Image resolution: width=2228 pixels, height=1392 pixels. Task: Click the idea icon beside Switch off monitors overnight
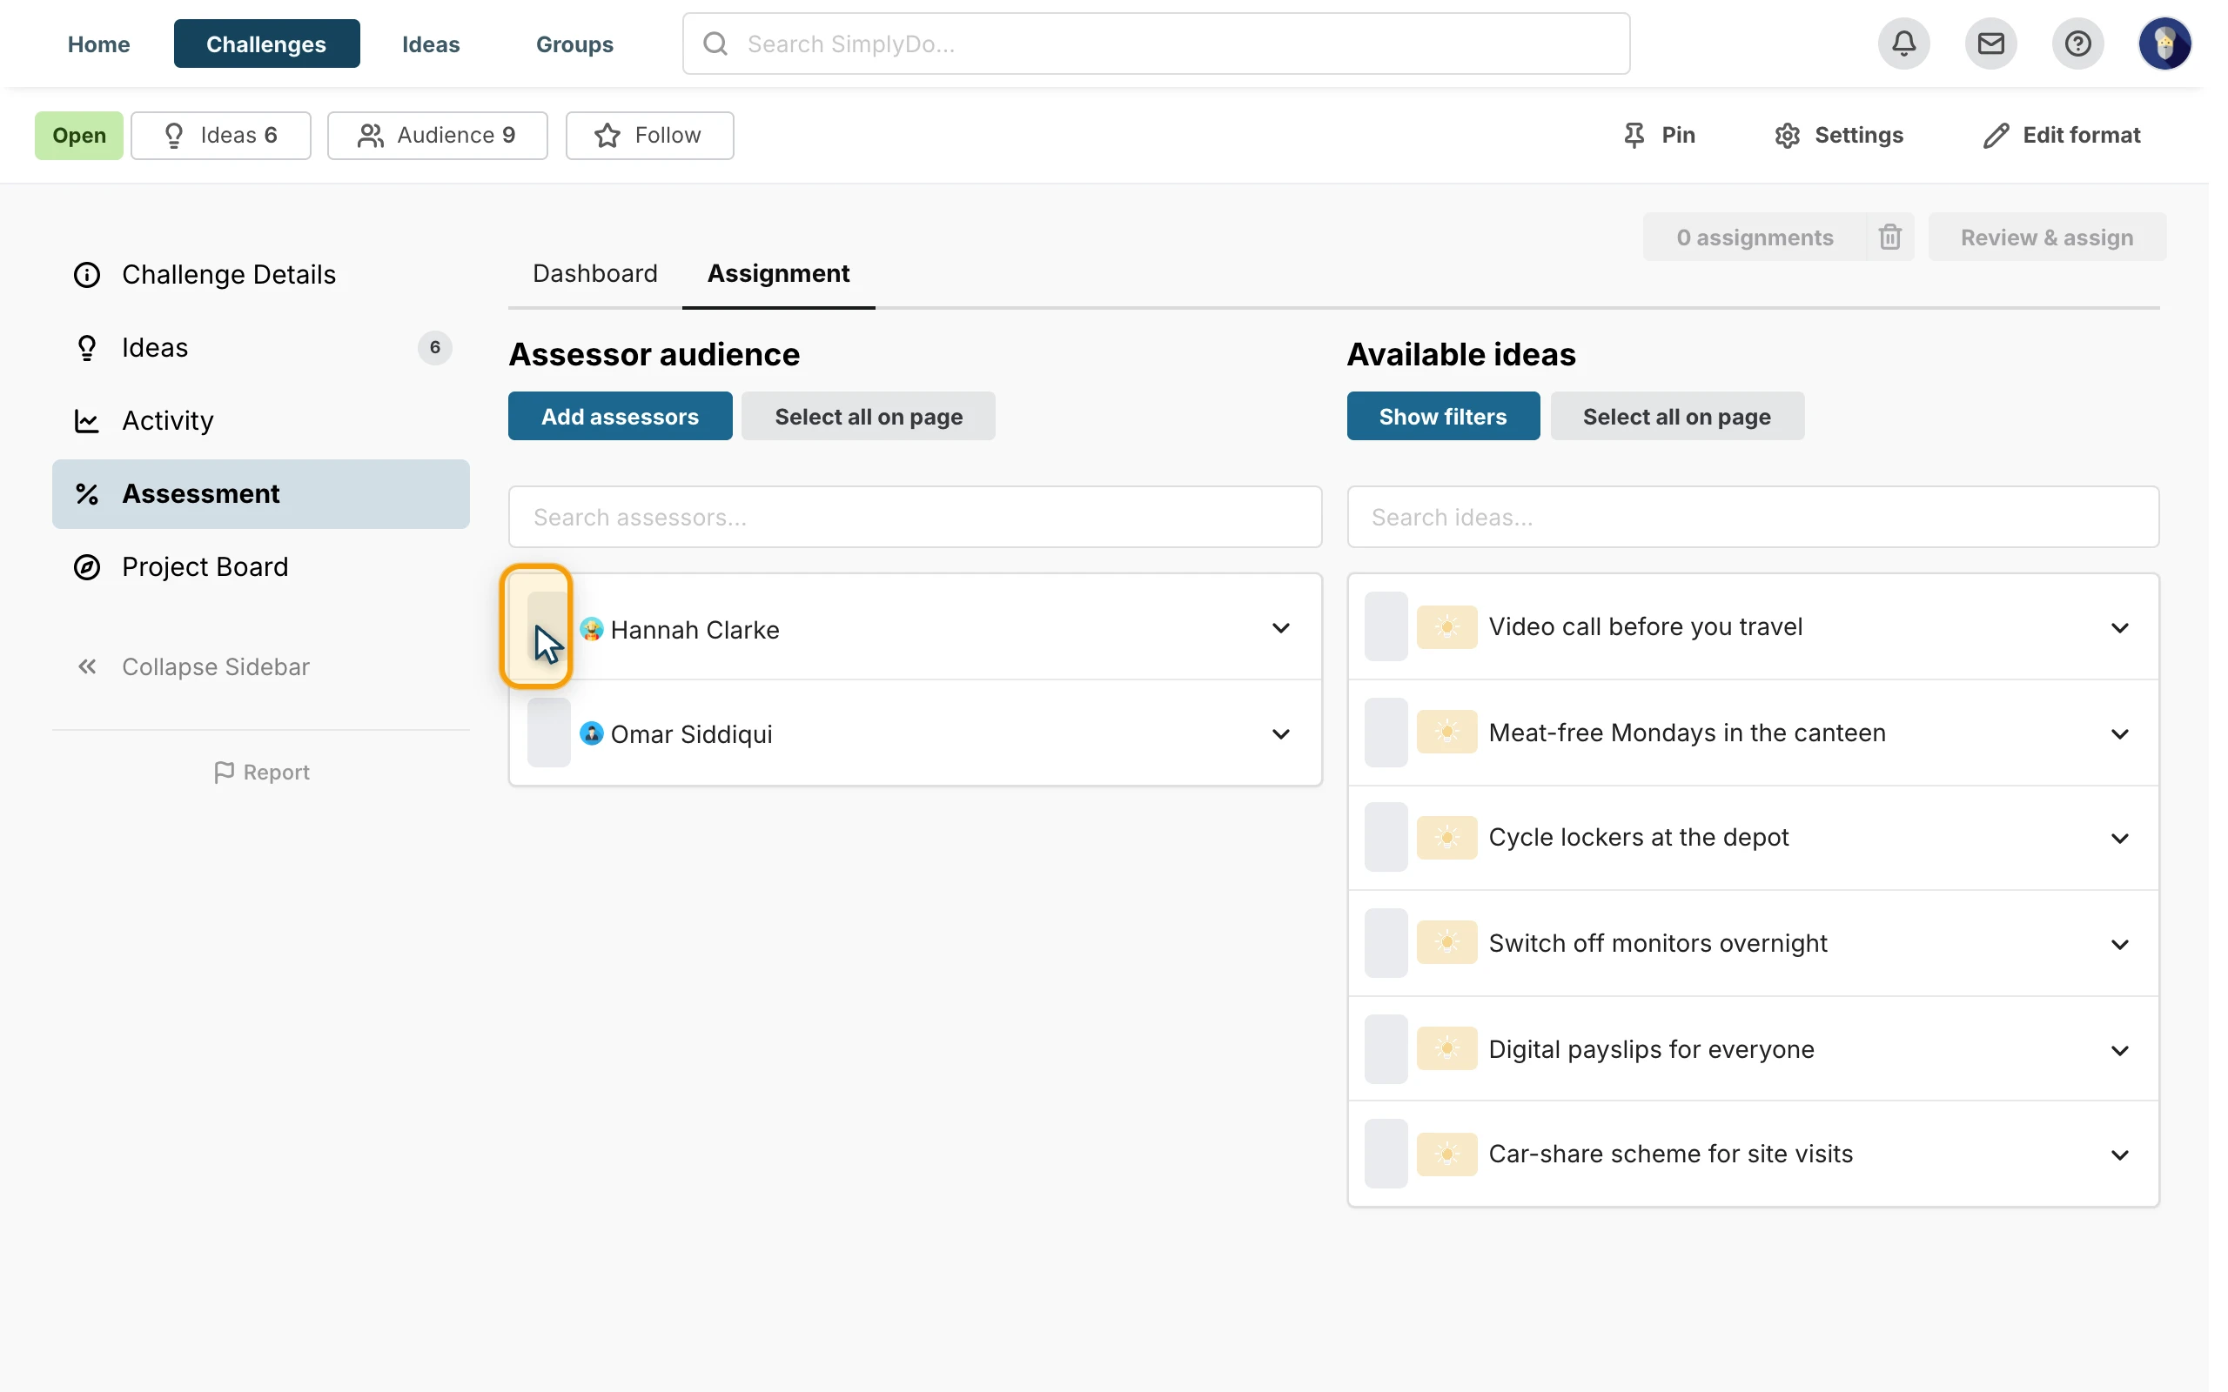click(1446, 943)
